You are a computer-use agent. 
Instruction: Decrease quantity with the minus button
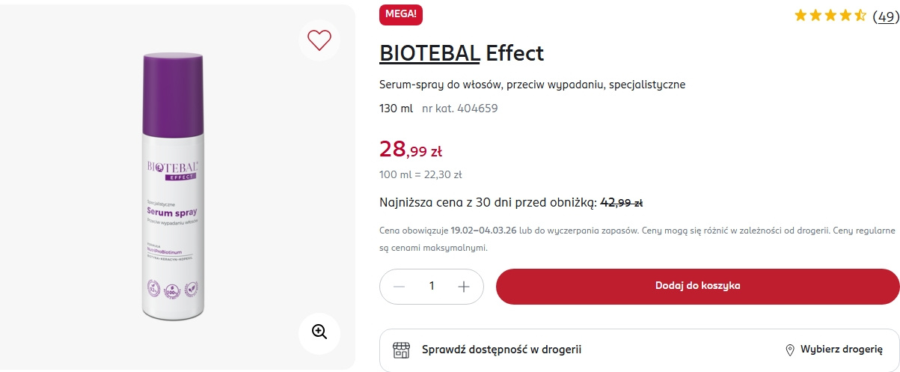point(400,287)
